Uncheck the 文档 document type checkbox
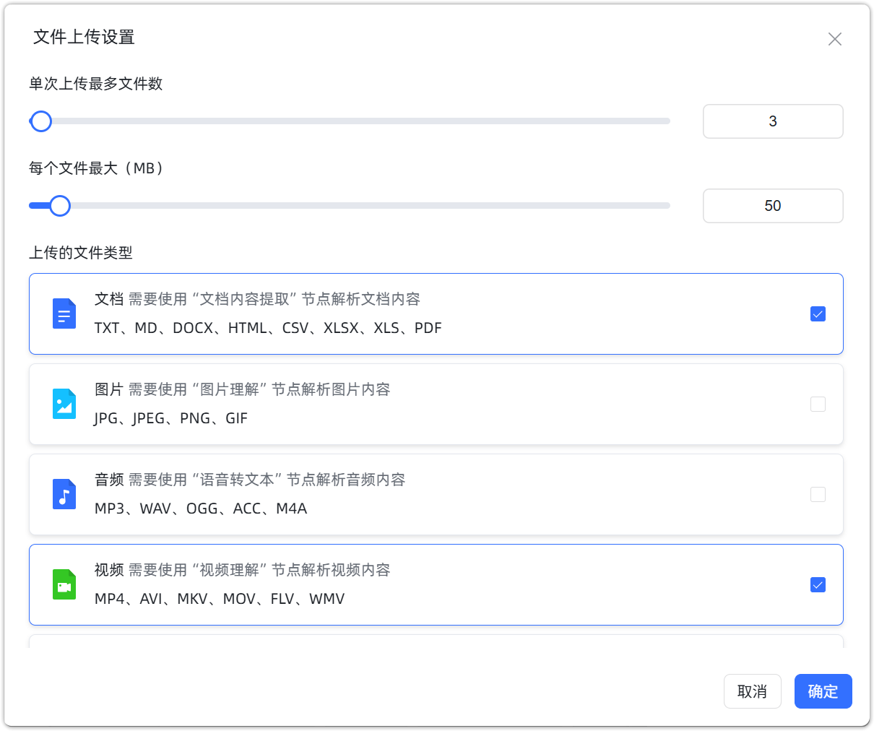This screenshot has height=731, width=874. pyautogui.click(x=818, y=314)
